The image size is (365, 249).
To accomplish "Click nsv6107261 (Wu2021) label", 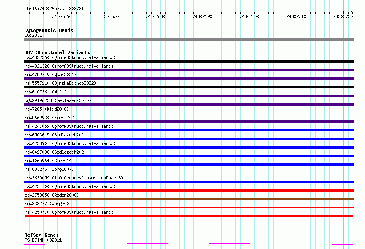I will (x=48, y=92).
